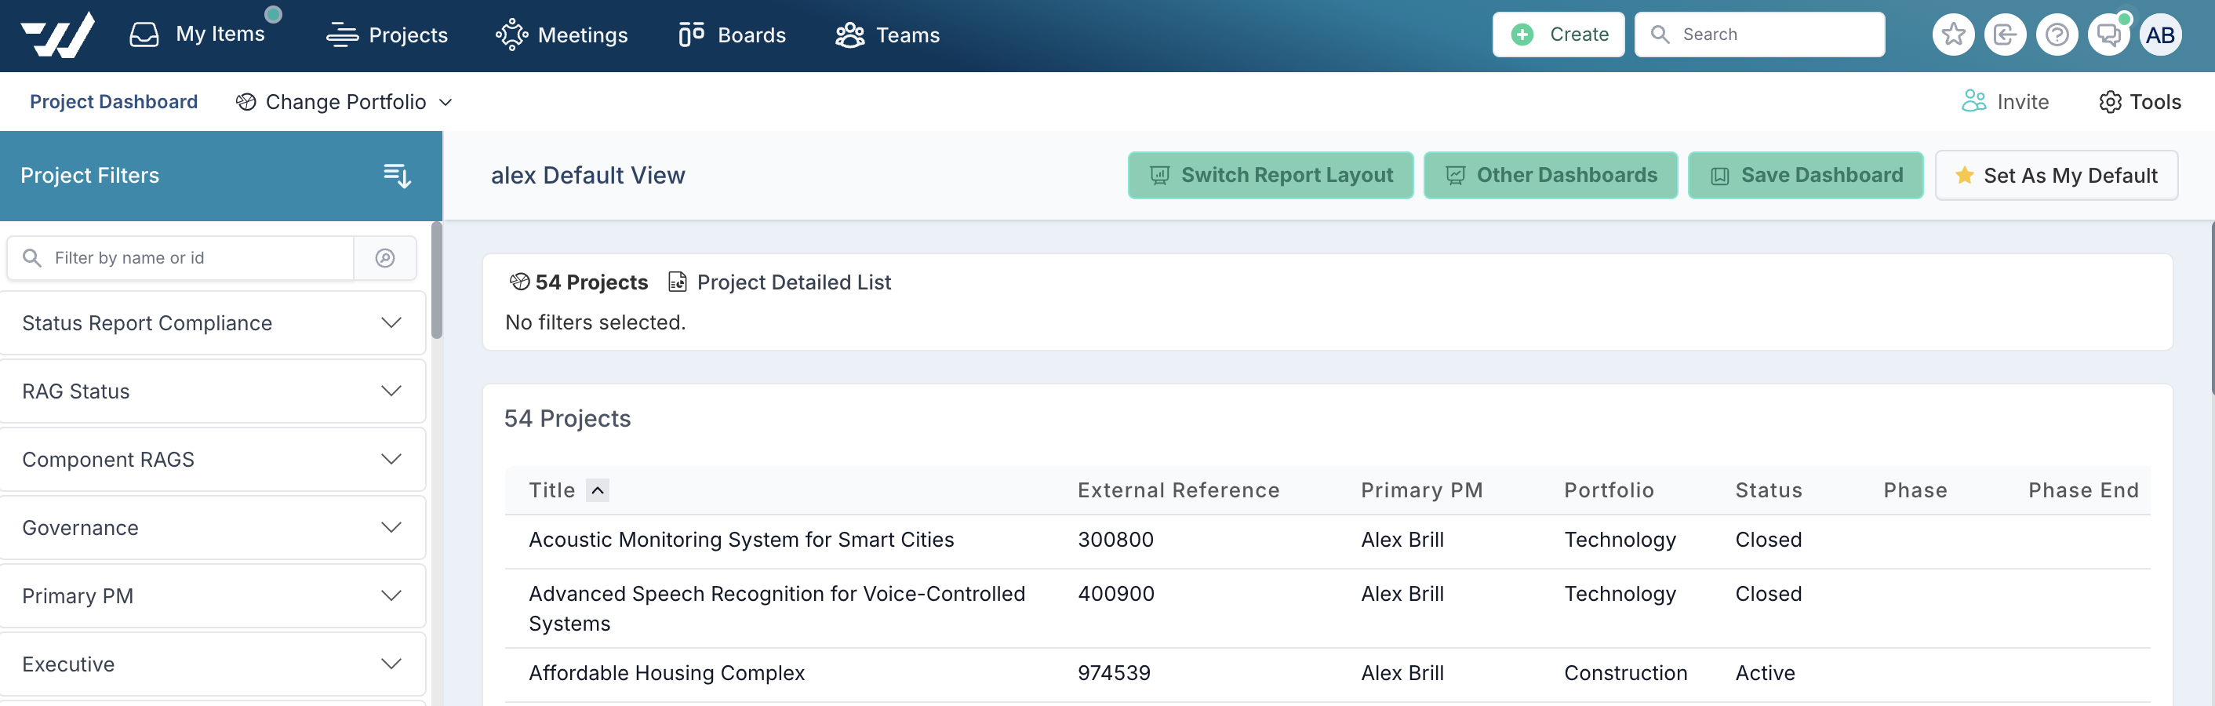Click Save Dashboard button
This screenshot has width=2215, height=706.
[1805, 176]
